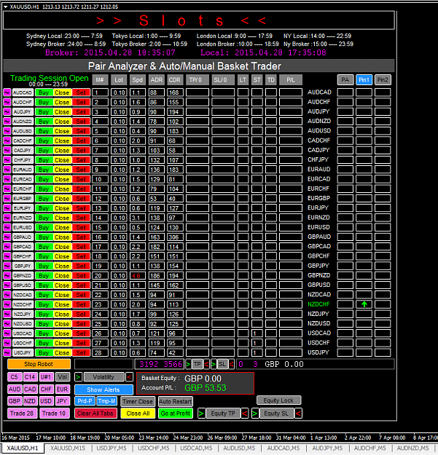Click the green arrow left of Equity SL
The width and height of the screenshot is (438, 455).
click(255, 414)
